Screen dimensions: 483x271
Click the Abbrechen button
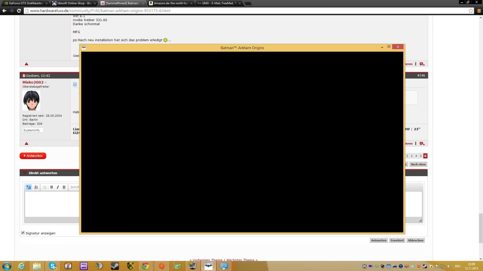click(416, 240)
